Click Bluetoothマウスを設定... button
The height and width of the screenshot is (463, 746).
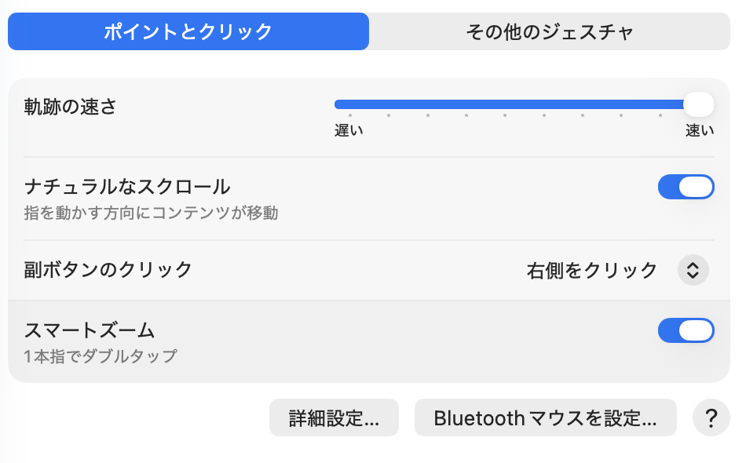(x=545, y=418)
